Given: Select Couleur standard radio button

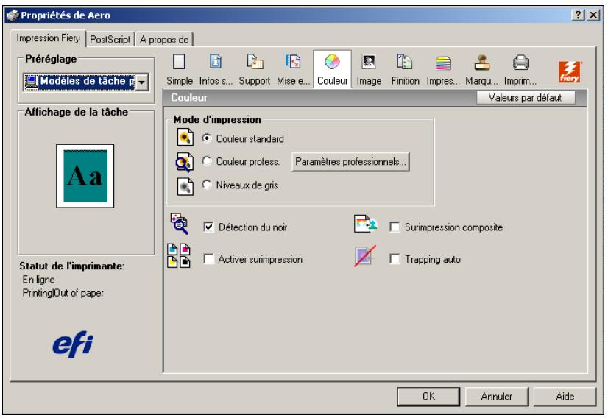Looking at the screenshot, I should point(207,138).
